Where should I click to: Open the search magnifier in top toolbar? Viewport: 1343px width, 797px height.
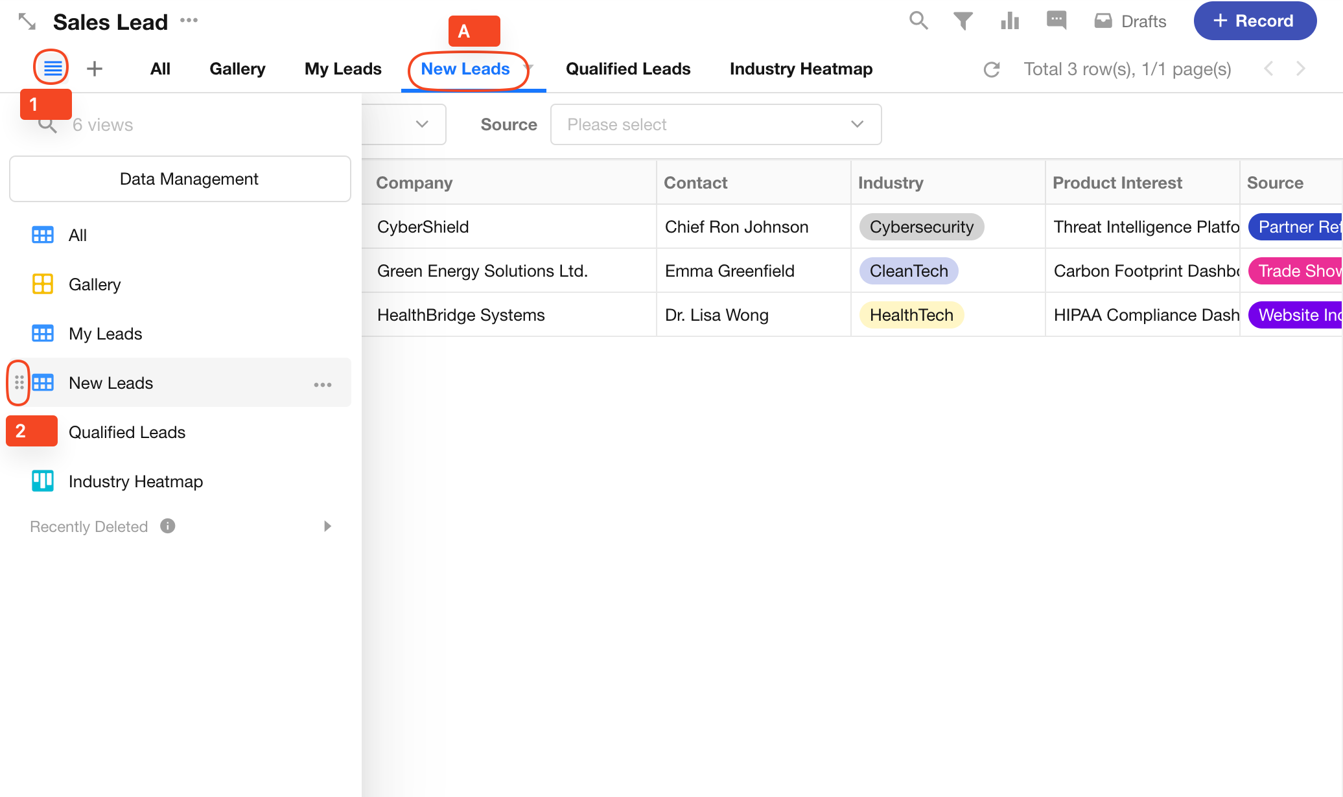918,21
